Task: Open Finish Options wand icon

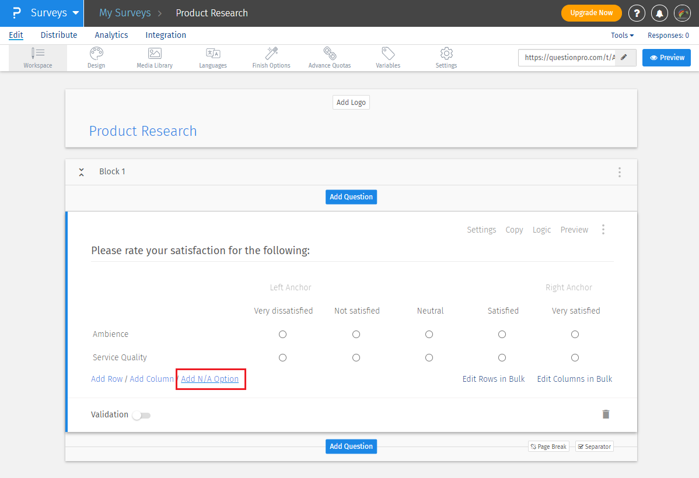Action: point(271,54)
